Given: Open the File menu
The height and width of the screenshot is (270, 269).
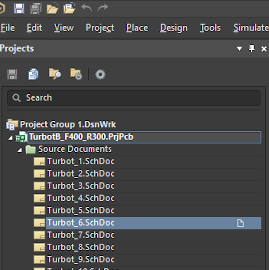Looking at the screenshot, I should (7, 28).
